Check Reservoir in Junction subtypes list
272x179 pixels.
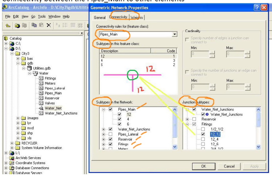pos(194,119)
